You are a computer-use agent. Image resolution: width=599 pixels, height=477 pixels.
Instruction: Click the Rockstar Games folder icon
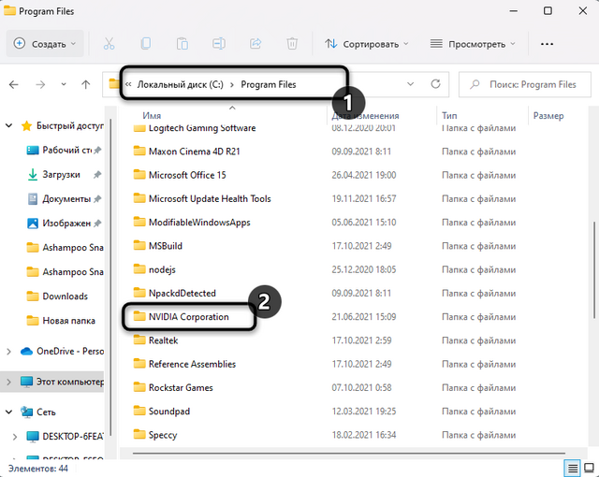click(139, 387)
